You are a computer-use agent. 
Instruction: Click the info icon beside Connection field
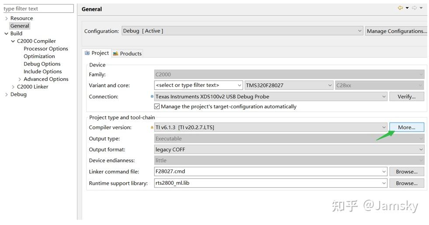tap(152, 97)
